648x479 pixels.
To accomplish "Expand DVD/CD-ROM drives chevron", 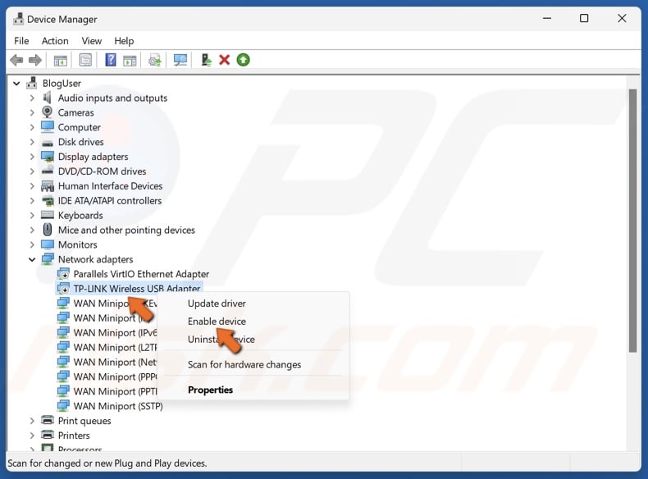I will click(32, 171).
